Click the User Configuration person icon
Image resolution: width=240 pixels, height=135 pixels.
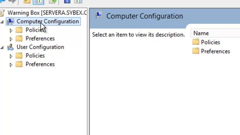[10, 47]
